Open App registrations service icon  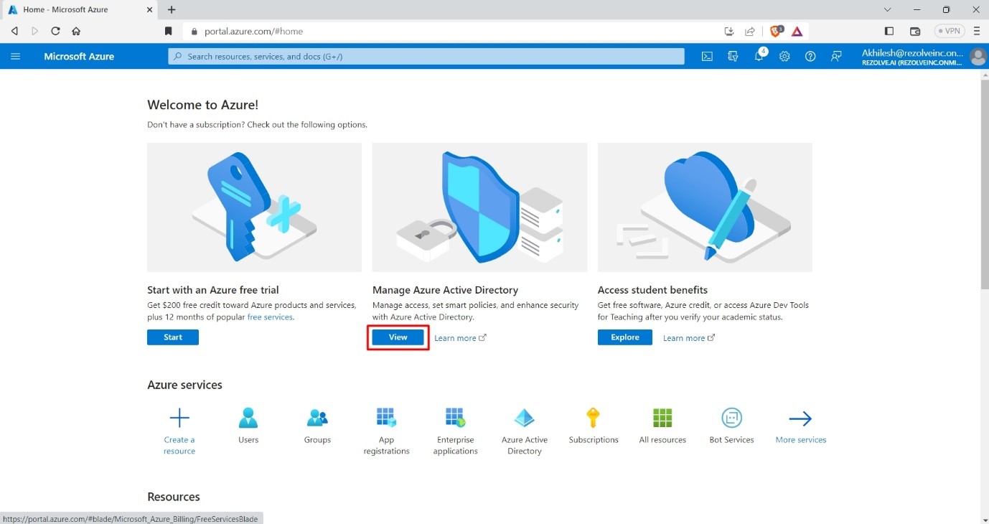click(386, 418)
